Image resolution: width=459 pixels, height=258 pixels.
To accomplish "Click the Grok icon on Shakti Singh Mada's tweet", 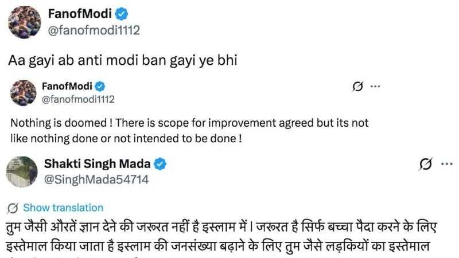I will click(425, 164).
